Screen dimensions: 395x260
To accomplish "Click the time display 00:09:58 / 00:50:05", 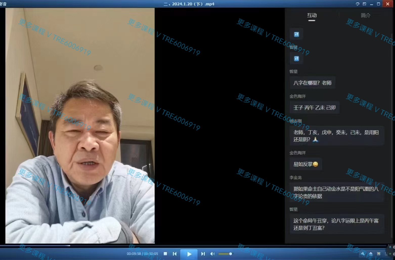I will pos(142,254).
